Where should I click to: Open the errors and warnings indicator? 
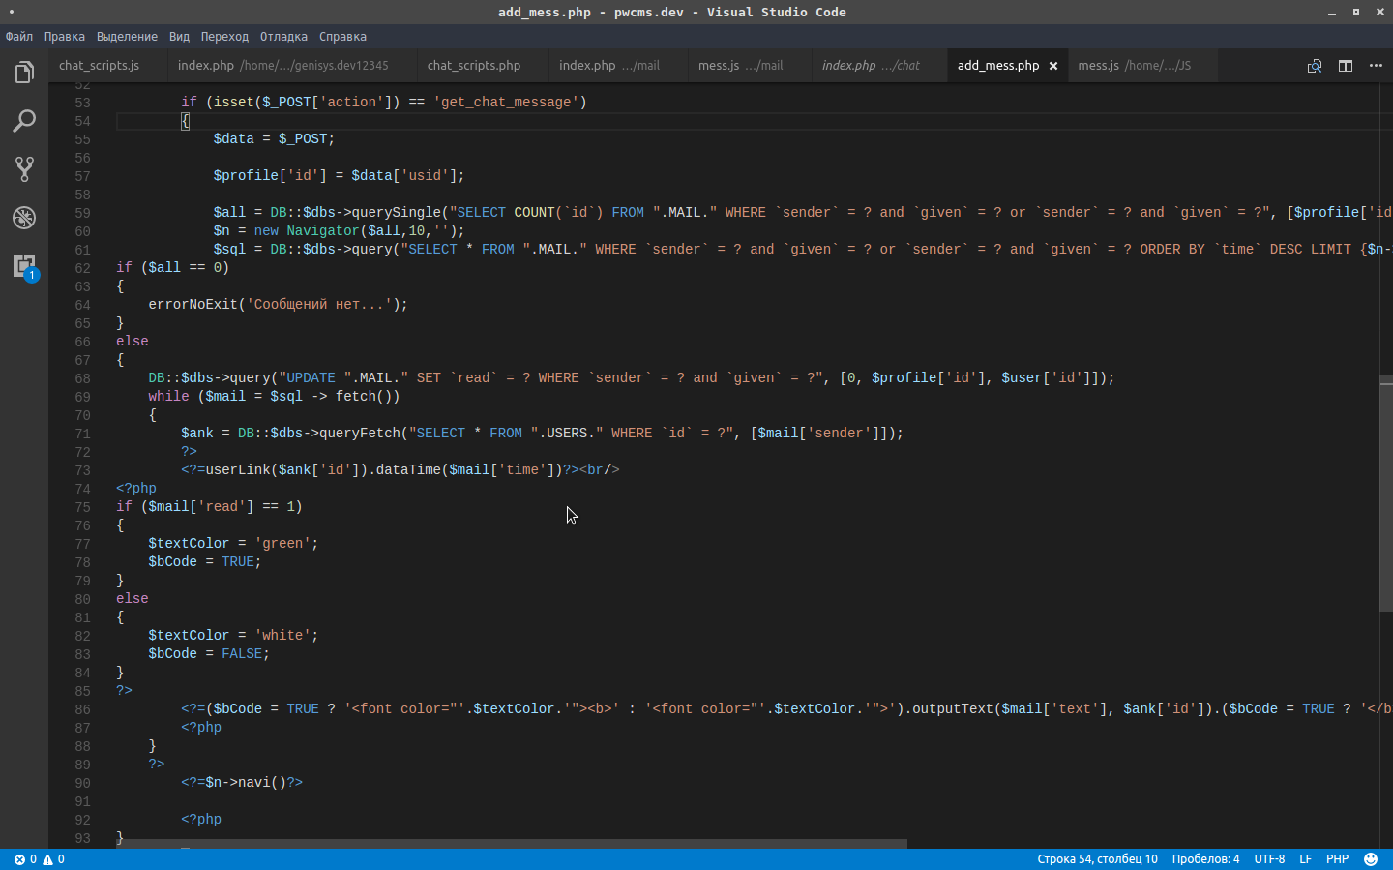pos(40,859)
